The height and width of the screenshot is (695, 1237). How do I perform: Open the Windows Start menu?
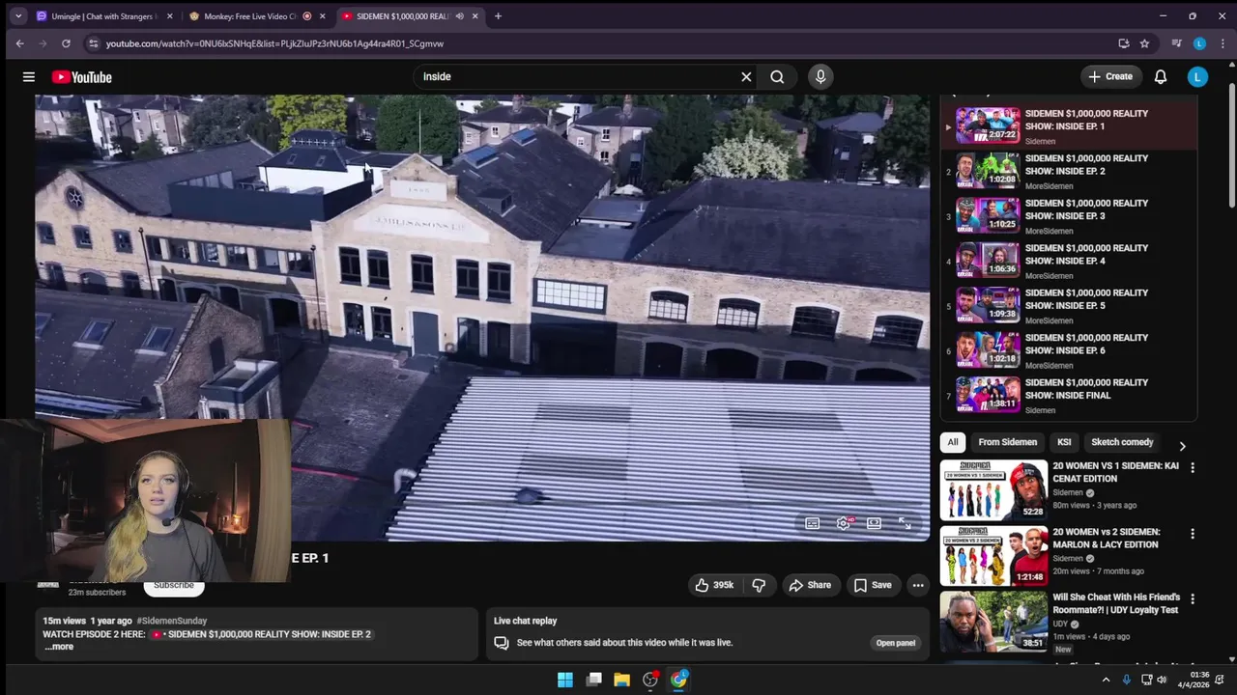click(565, 680)
